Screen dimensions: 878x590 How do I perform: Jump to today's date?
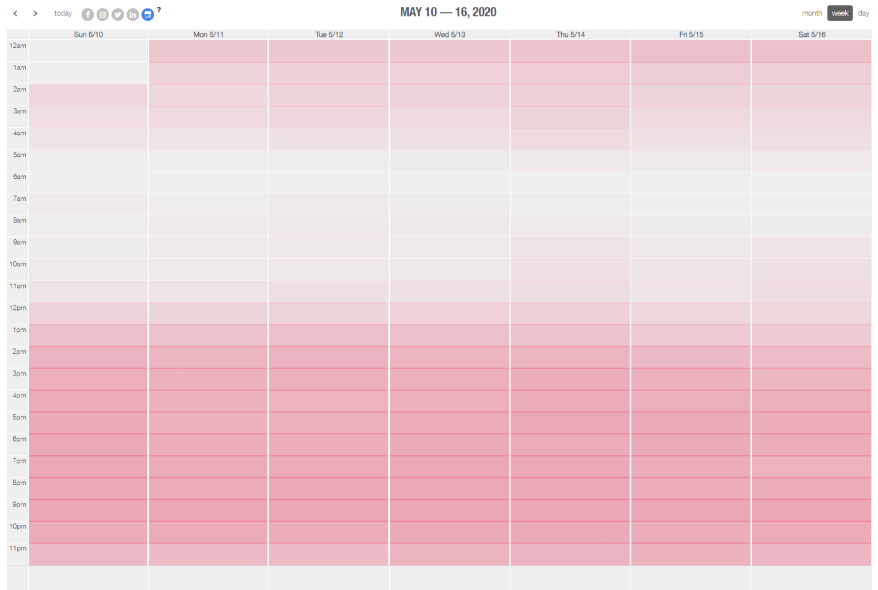pyautogui.click(x=63, y=13)
